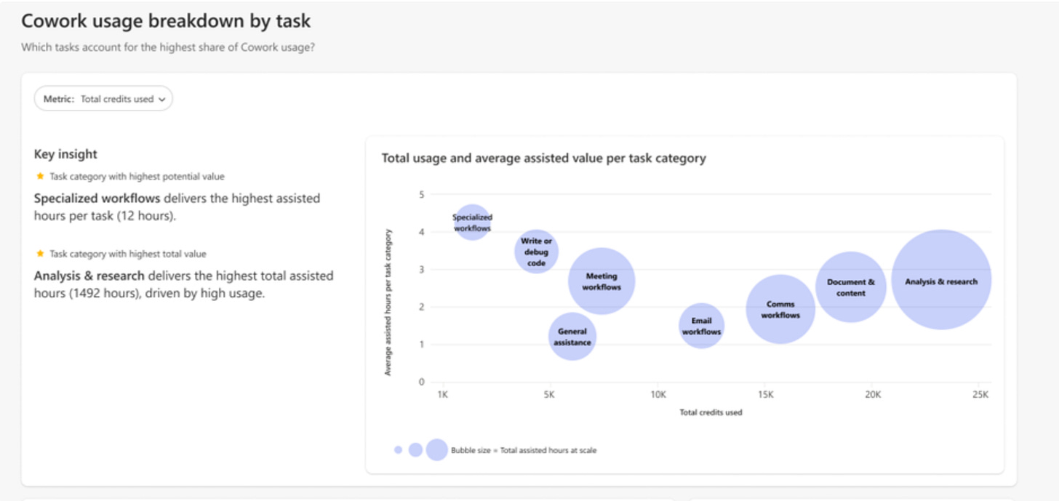Click the Analysis & research bubble

(941, 280)
